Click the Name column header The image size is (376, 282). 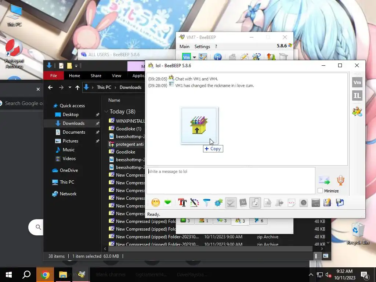point(114,100)
